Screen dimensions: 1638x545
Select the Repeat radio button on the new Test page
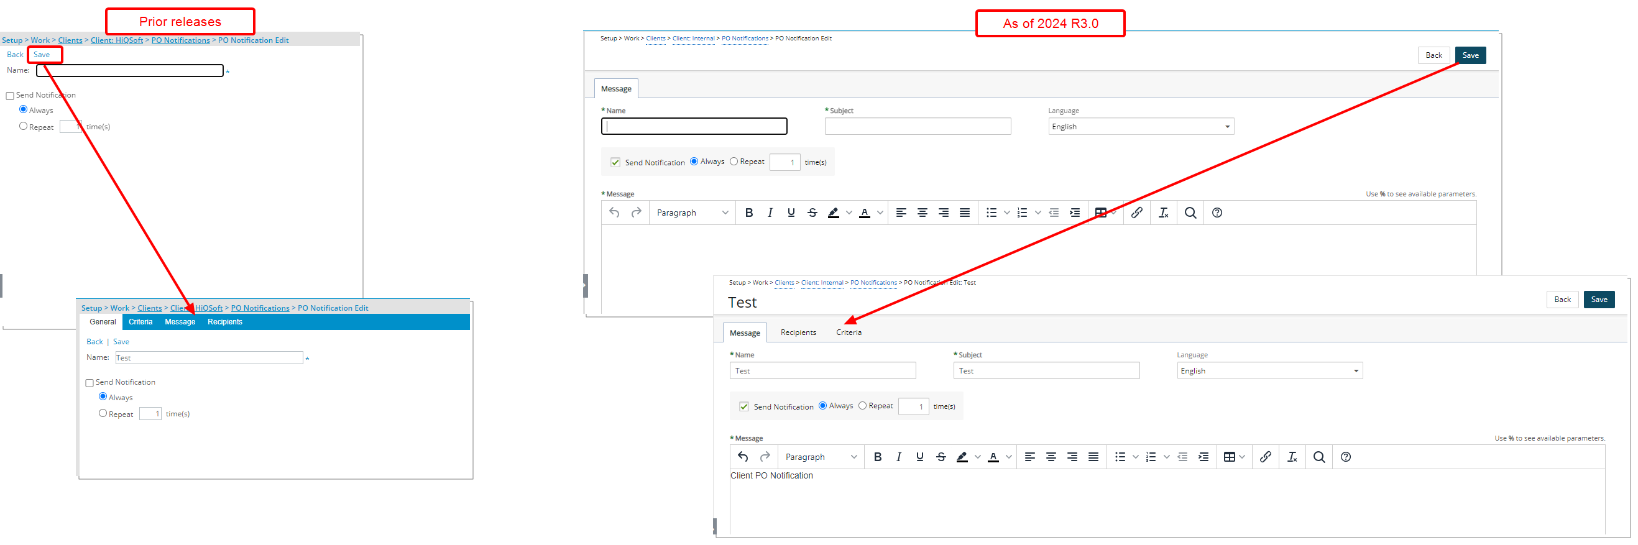point(862,406)
